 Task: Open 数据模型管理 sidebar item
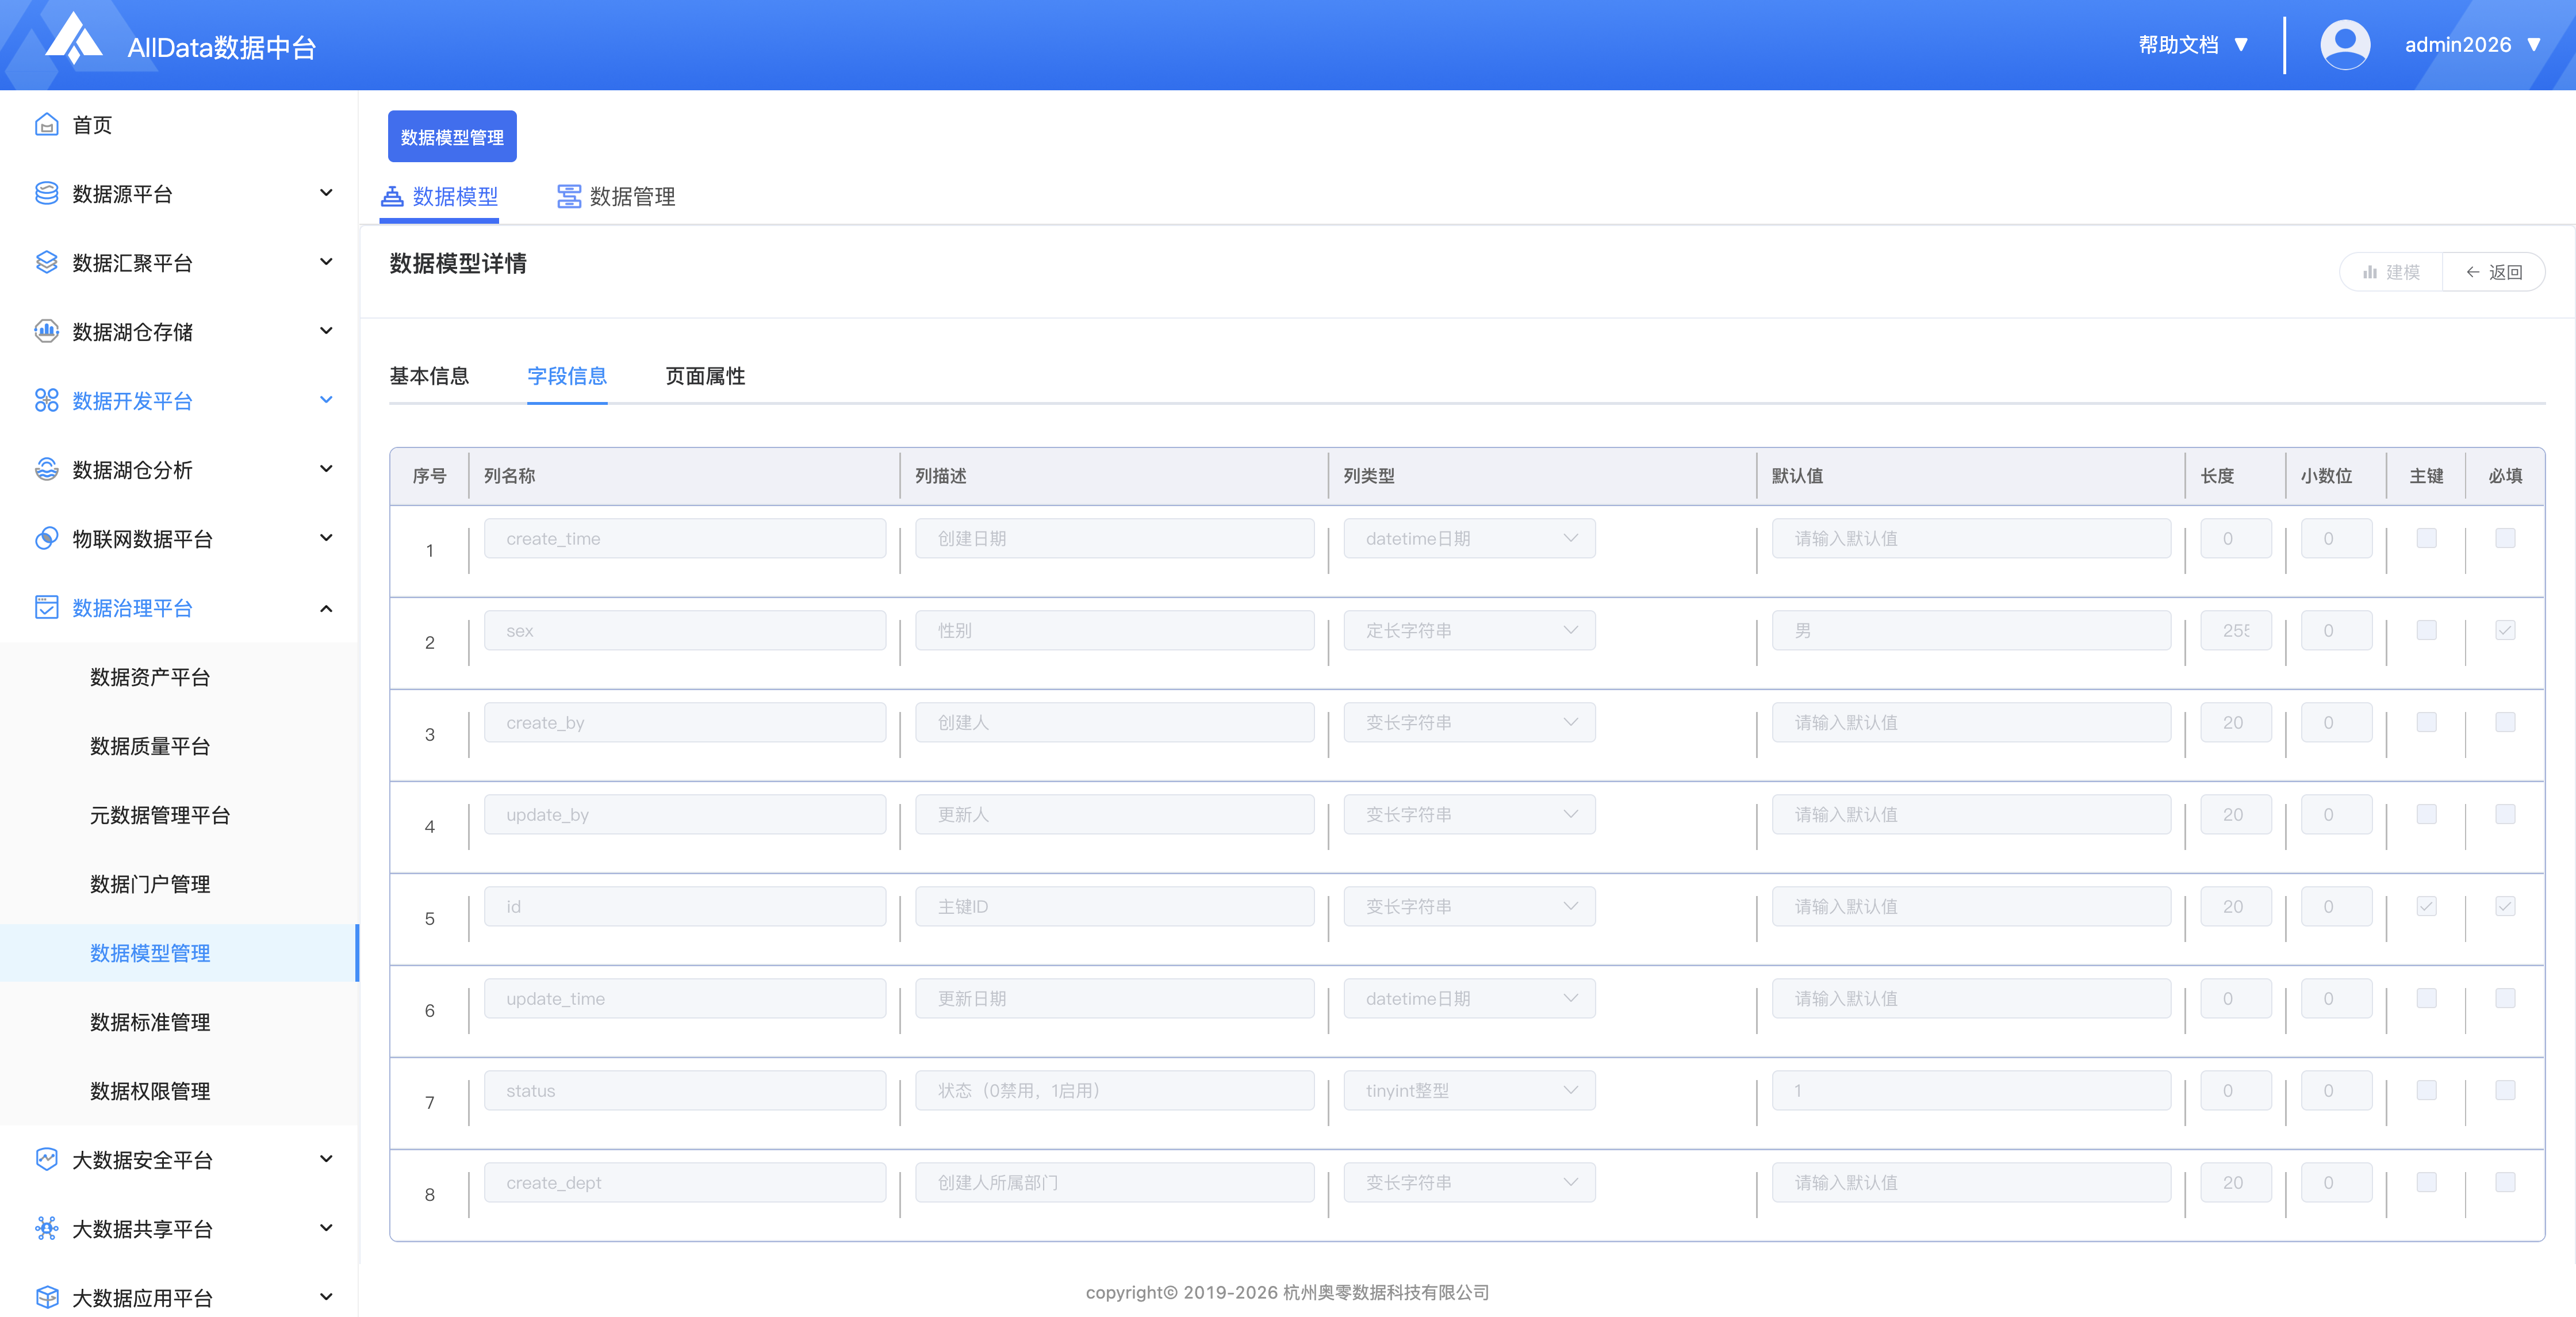pos(179,953)
